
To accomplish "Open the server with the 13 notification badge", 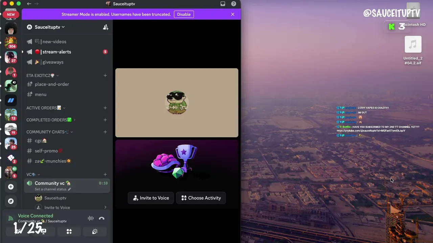I will click(11, 115).
